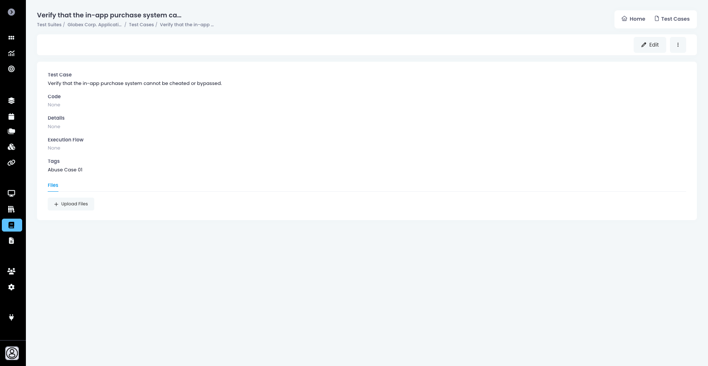The width and height of the screenshot is (708, 366).
Task: Click the chain link icon in sidebar
Action: click(x=11, y=163)
